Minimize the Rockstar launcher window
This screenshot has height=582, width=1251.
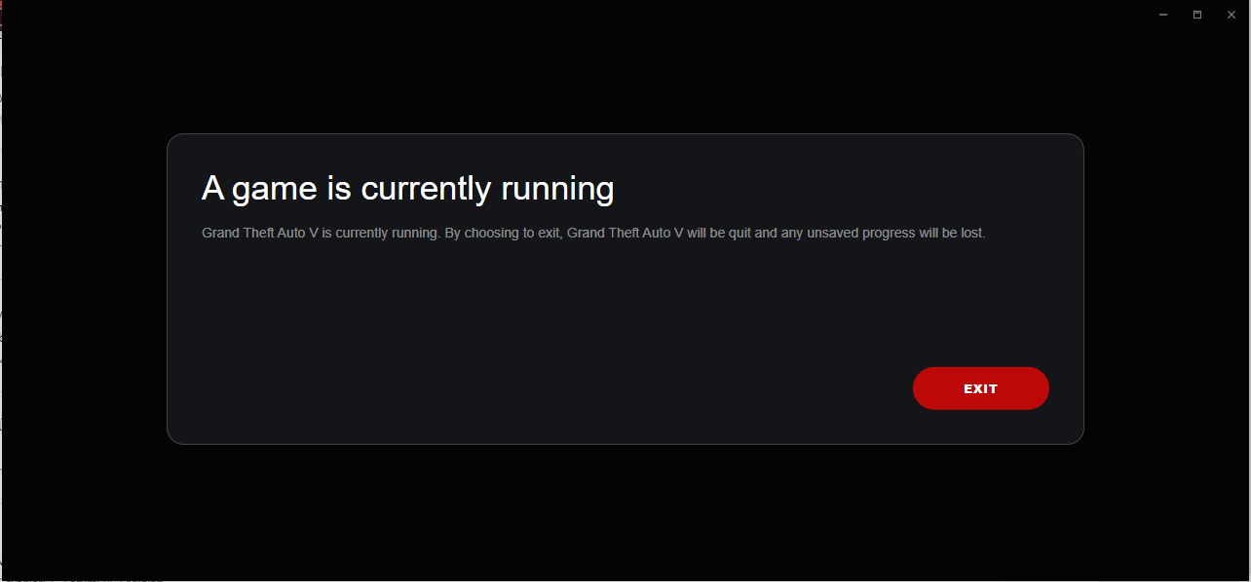click(x=1163, y=15)
